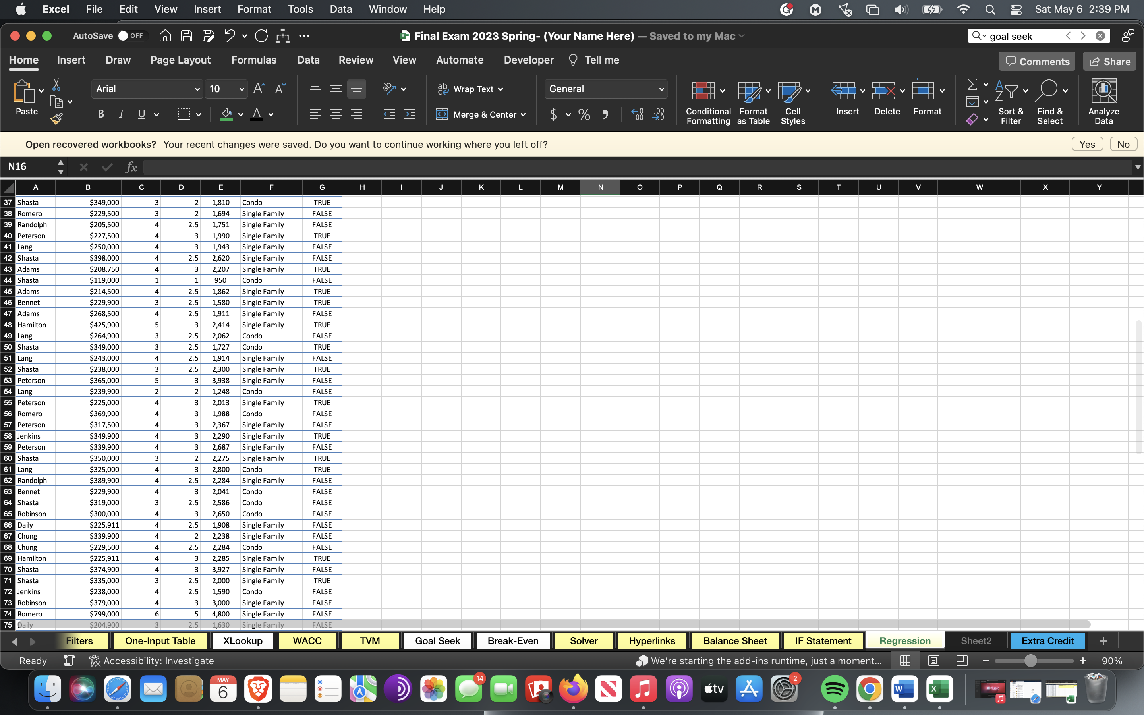This screenshot has height=715, width=1144.
Task: Apply percent style format
Action: (x=584, y=114)
